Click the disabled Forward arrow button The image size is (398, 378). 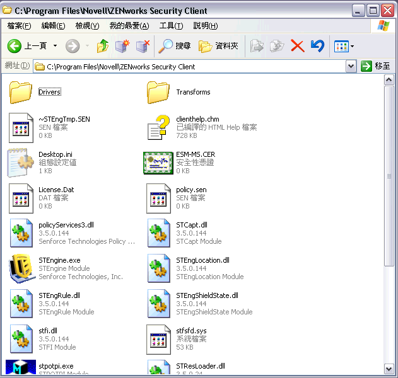73,46
